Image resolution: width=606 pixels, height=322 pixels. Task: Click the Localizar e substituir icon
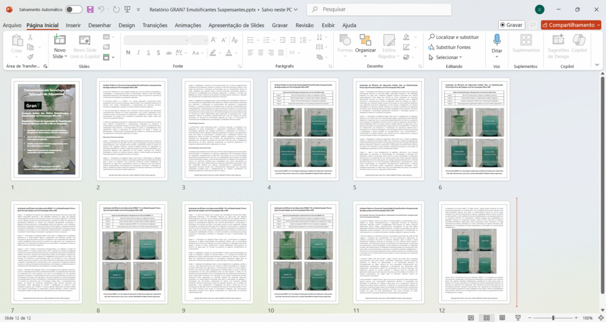click(433, 37)
